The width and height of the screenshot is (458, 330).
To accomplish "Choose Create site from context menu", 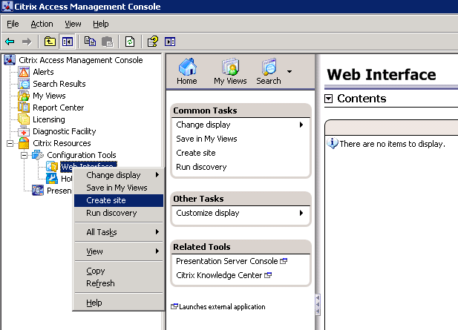I will point(119,200).
